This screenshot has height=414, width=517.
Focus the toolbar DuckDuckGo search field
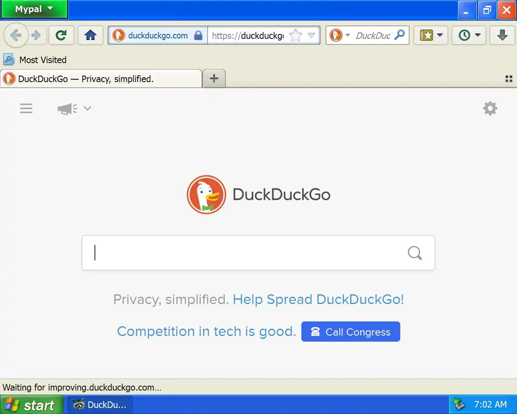coord(372,36)
